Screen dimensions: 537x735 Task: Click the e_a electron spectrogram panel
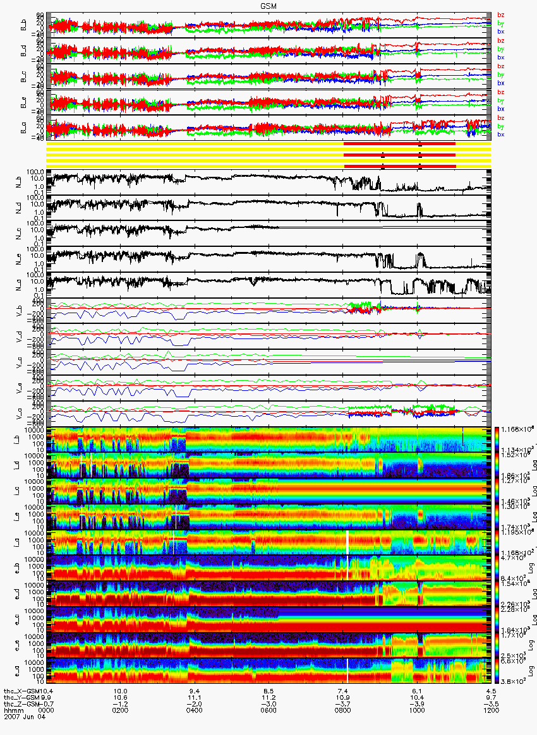(x=268, y=672)
